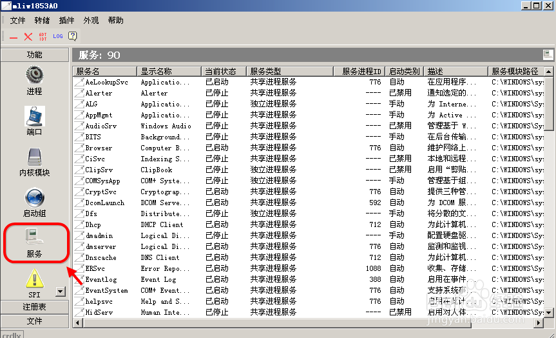The width and height of the screenshot is (556, 338).
Task: Select the AudioSrv service row
Action: pos(308,126)
